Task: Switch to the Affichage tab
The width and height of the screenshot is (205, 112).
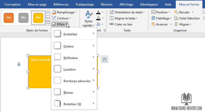Action: pyautogui.click(x=126, y=4)
